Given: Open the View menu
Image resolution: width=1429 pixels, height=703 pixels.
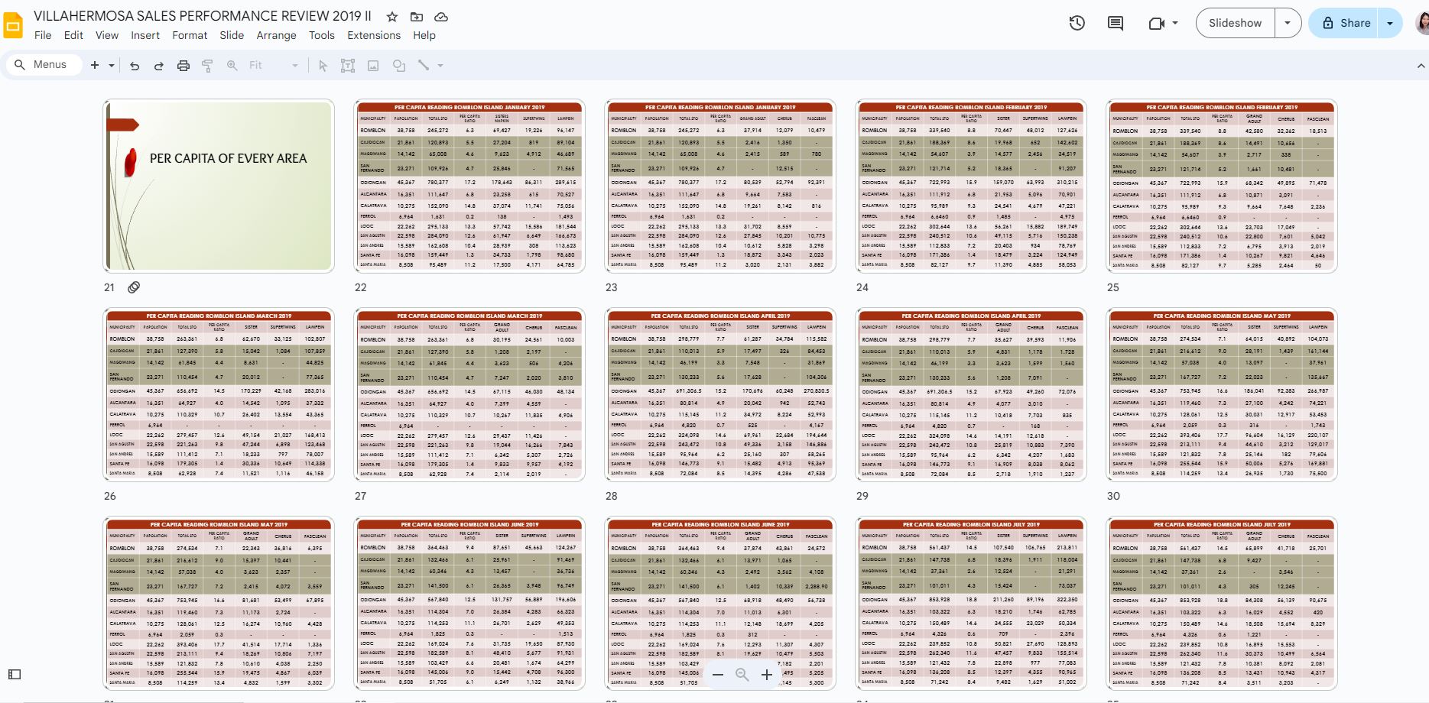Looking at the screenshot, I should pos(107,35).
